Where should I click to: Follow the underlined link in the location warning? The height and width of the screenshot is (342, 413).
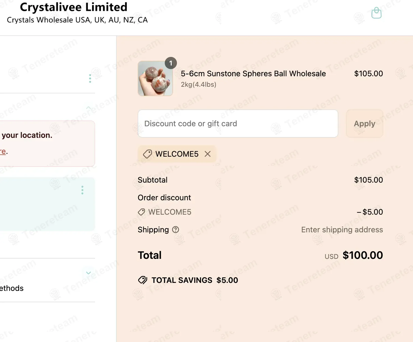(3, 151)
